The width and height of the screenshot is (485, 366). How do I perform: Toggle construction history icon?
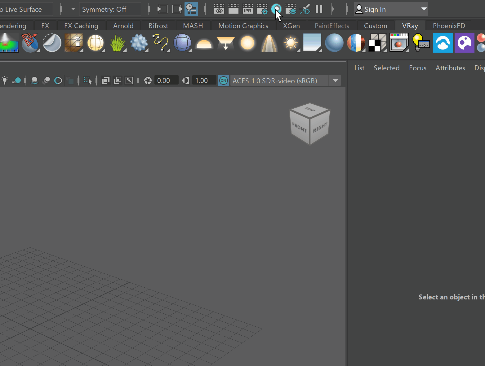(x=191, y=9)
